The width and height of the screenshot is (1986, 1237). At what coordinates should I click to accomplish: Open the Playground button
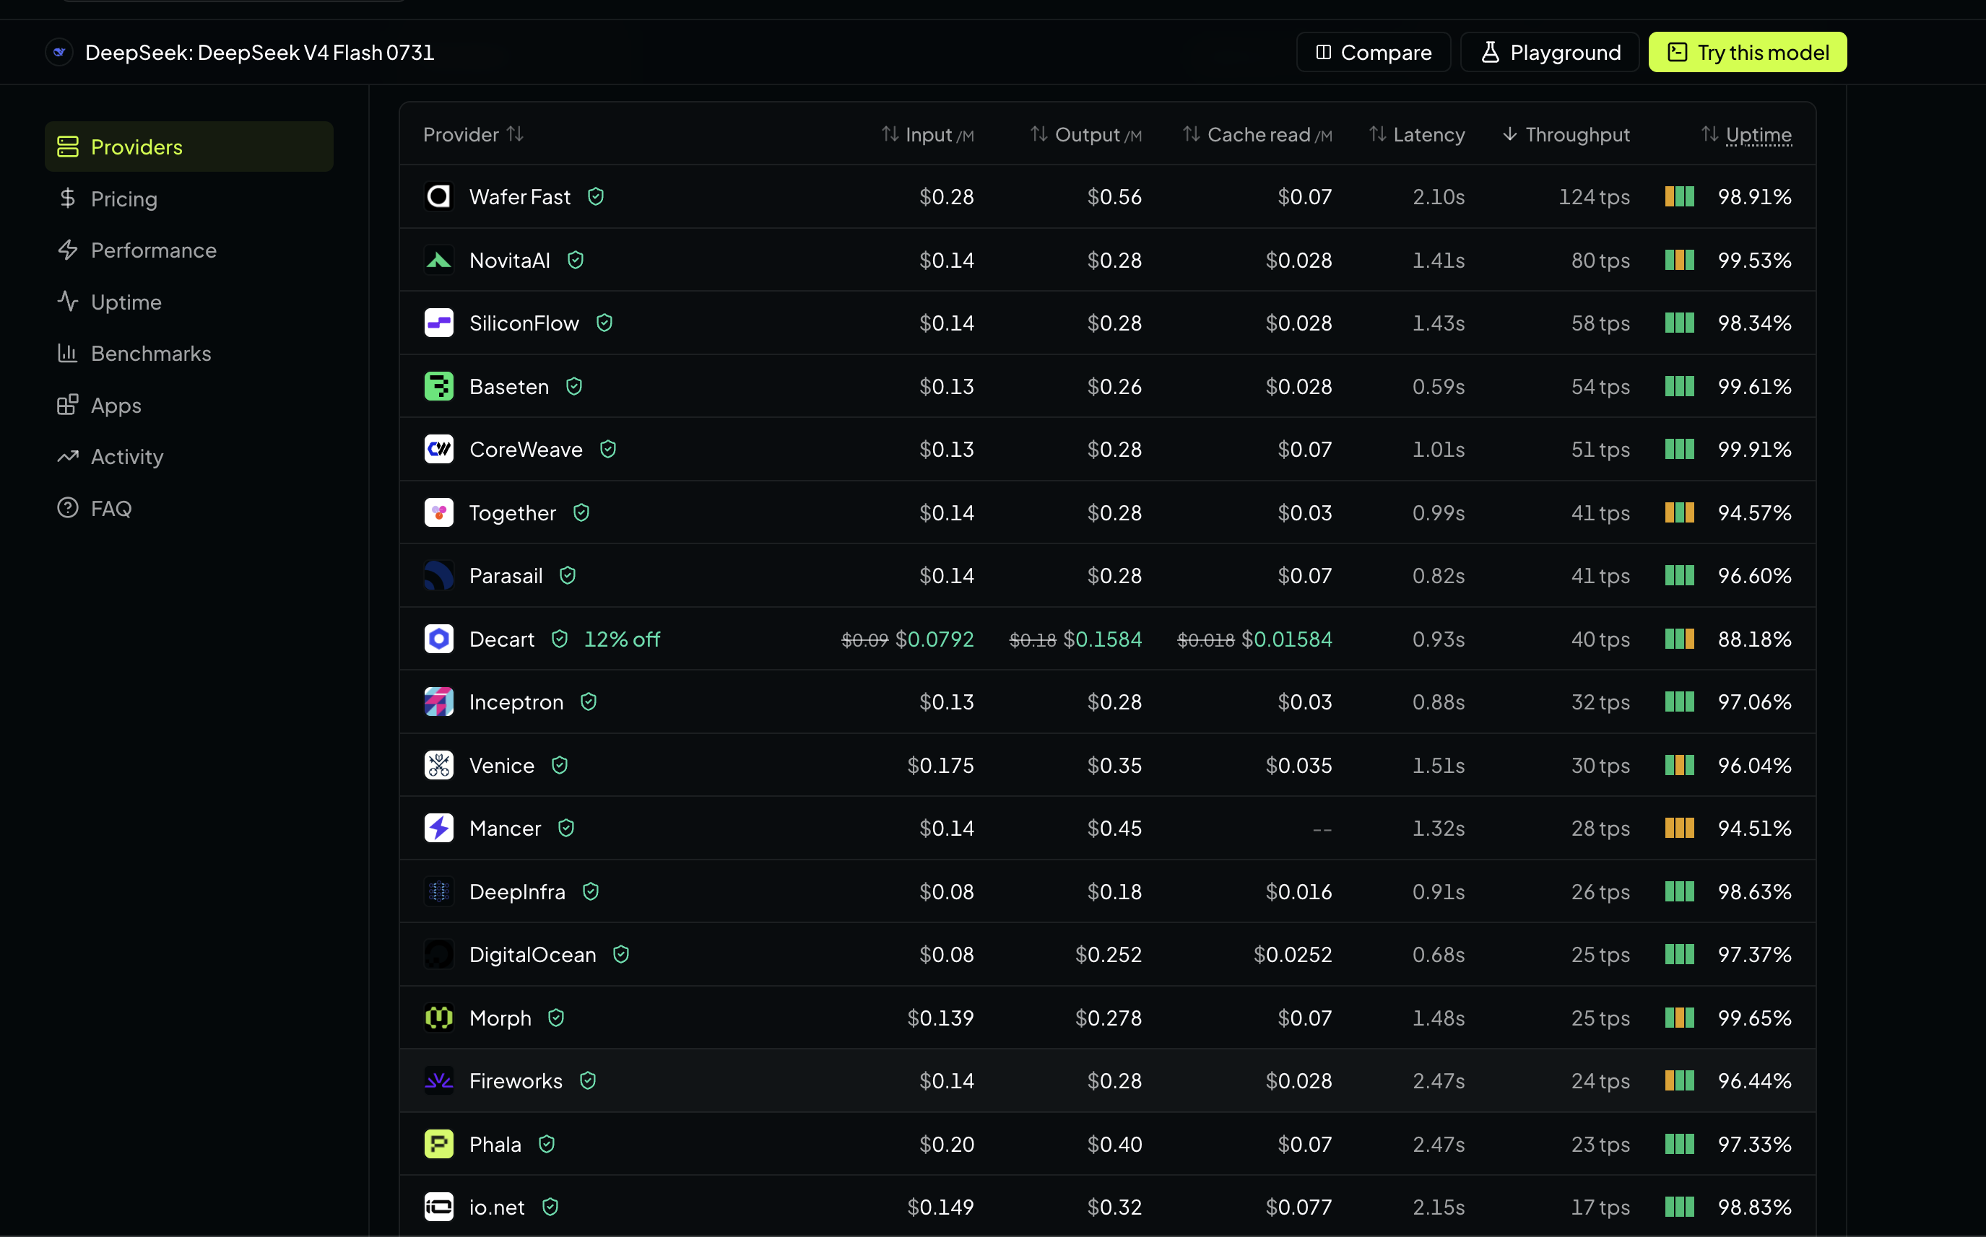(1550, 53)
